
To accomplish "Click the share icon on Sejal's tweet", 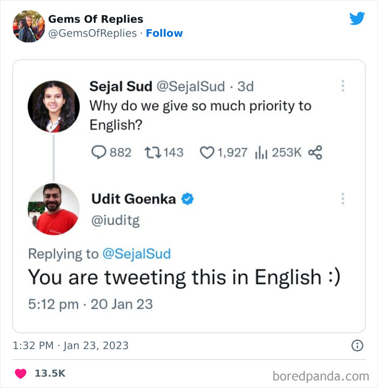I will (x=315, y=152).
